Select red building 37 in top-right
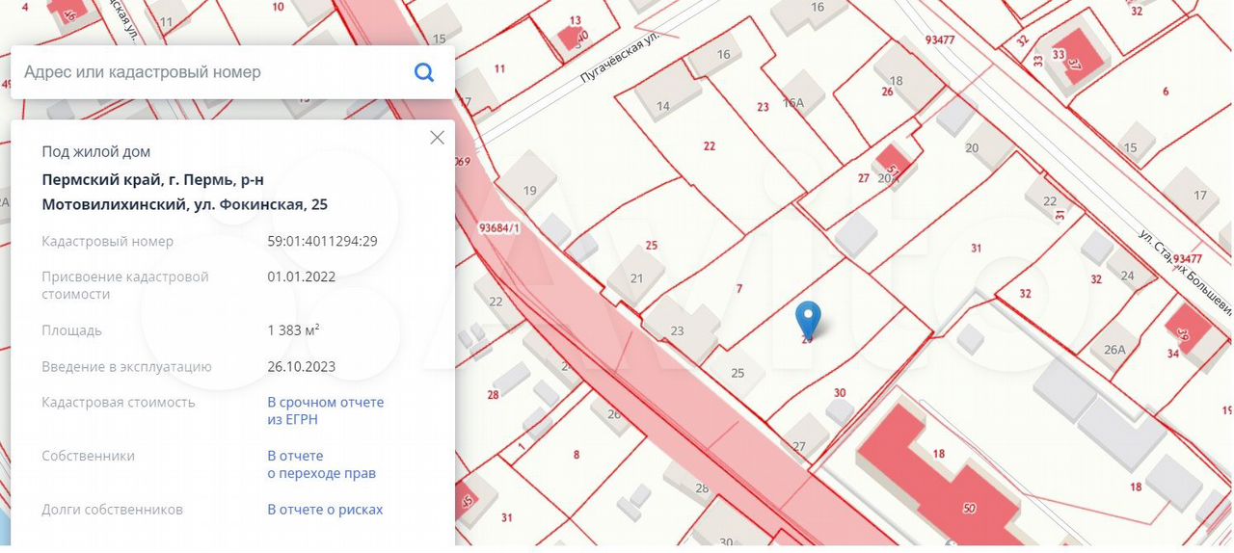This screenshot has height=553, width=1234. (x=1080, y=62)
